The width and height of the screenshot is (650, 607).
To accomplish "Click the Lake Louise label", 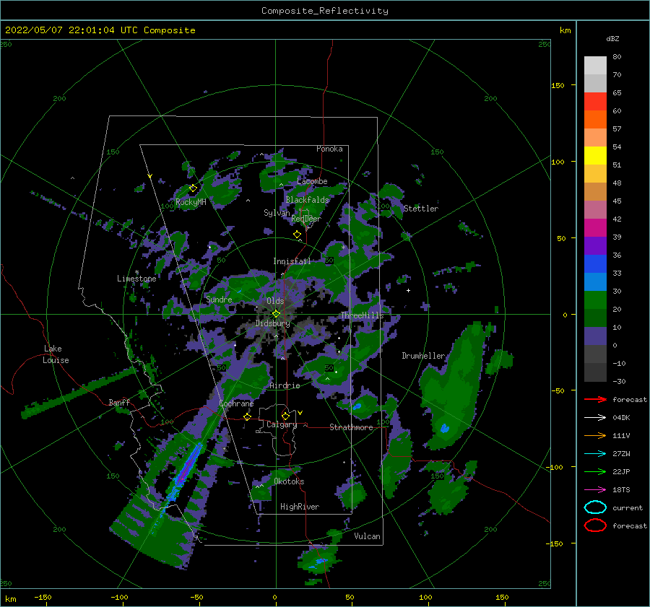I will (x=56, y=354).
